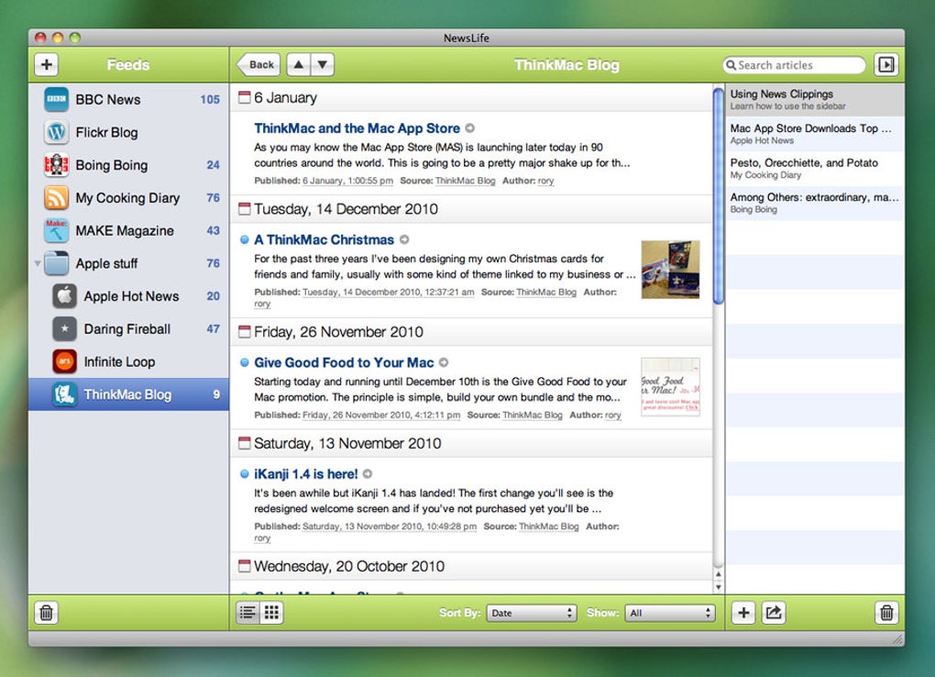Open Give Good Food to Your Mac title
Viewport: 935px width, 677px height.
344,363
